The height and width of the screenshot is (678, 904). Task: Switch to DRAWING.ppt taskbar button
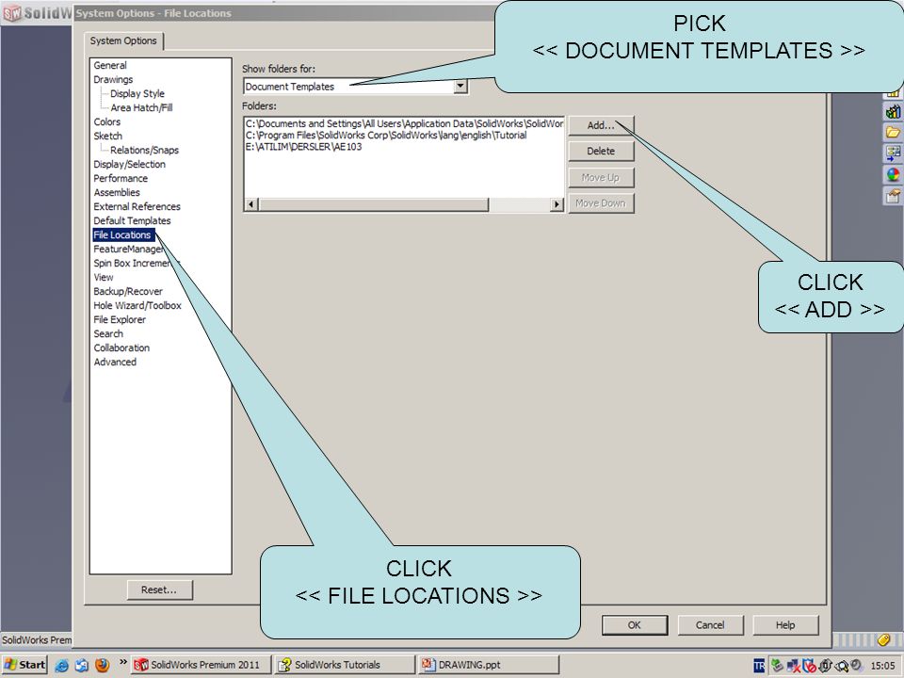coord(489,665)
